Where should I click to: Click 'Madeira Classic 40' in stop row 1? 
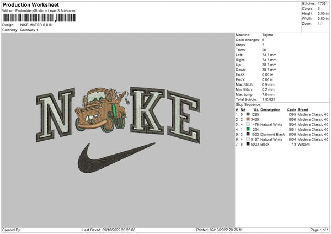click(313, 114)
